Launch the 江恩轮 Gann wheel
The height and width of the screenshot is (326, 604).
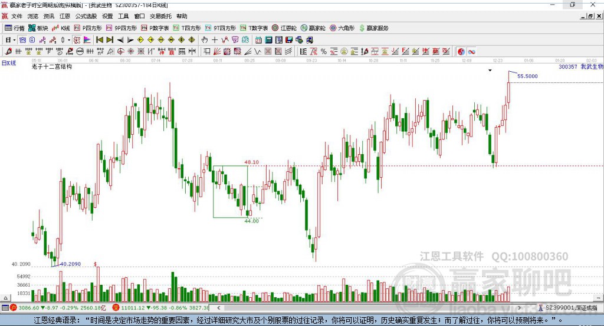pos(284,28)
